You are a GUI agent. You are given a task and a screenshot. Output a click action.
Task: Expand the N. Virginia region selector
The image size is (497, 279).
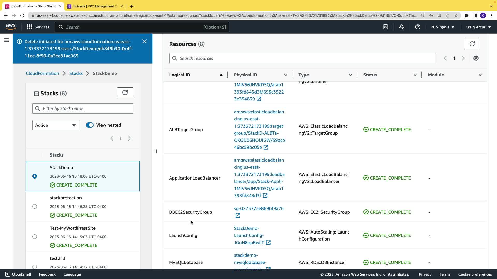(442, 27)
